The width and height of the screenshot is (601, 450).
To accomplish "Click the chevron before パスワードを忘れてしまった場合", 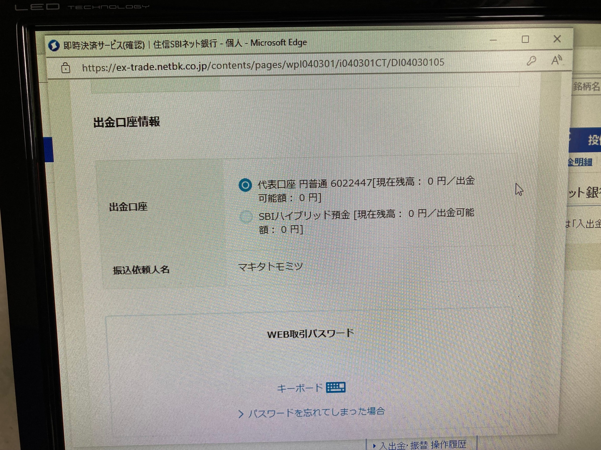I will 241,414.
